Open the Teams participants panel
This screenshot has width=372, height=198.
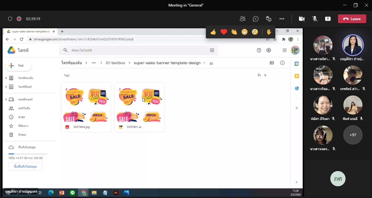(242, 19)
